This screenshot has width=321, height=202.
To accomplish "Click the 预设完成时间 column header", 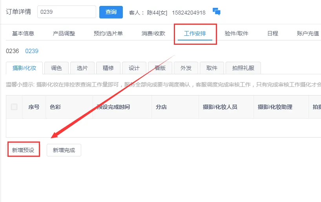I will coord(114,107).
